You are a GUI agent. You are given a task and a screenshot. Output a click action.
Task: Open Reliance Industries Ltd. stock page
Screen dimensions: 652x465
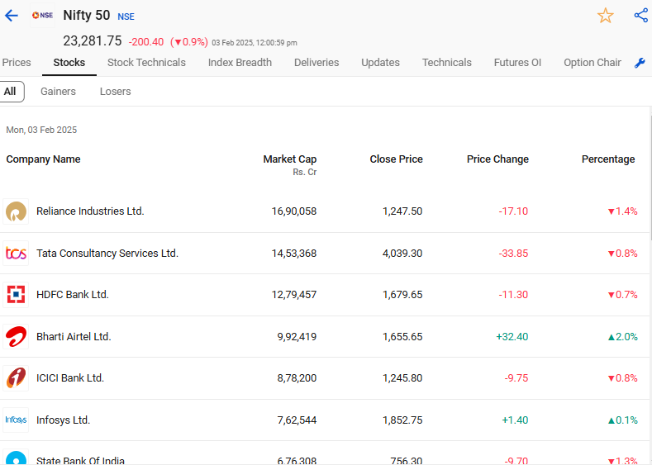point(90,211)
